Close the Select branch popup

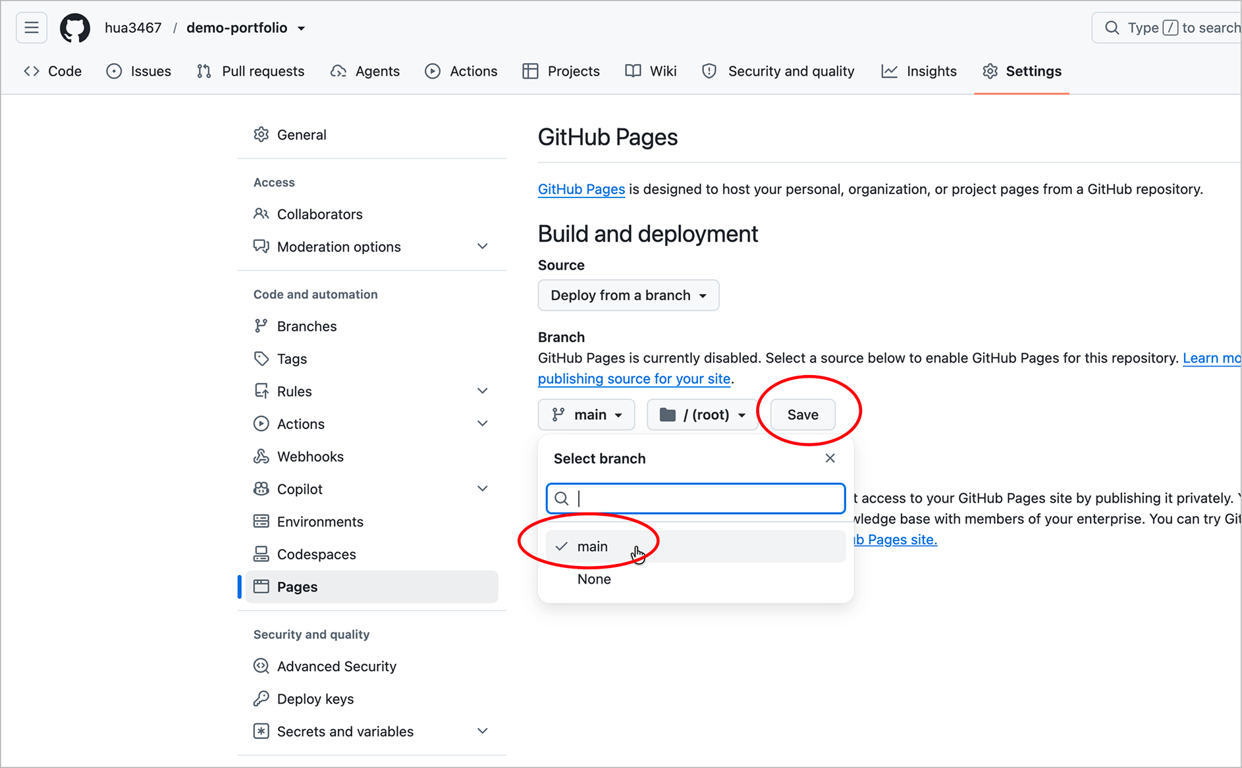pyautogui.click(x=830, y=458)
